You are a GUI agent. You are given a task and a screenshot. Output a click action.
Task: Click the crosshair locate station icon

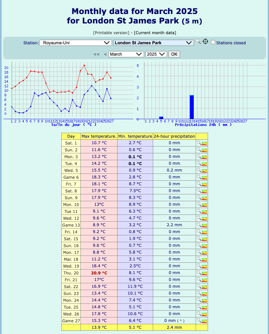point(205,42)
